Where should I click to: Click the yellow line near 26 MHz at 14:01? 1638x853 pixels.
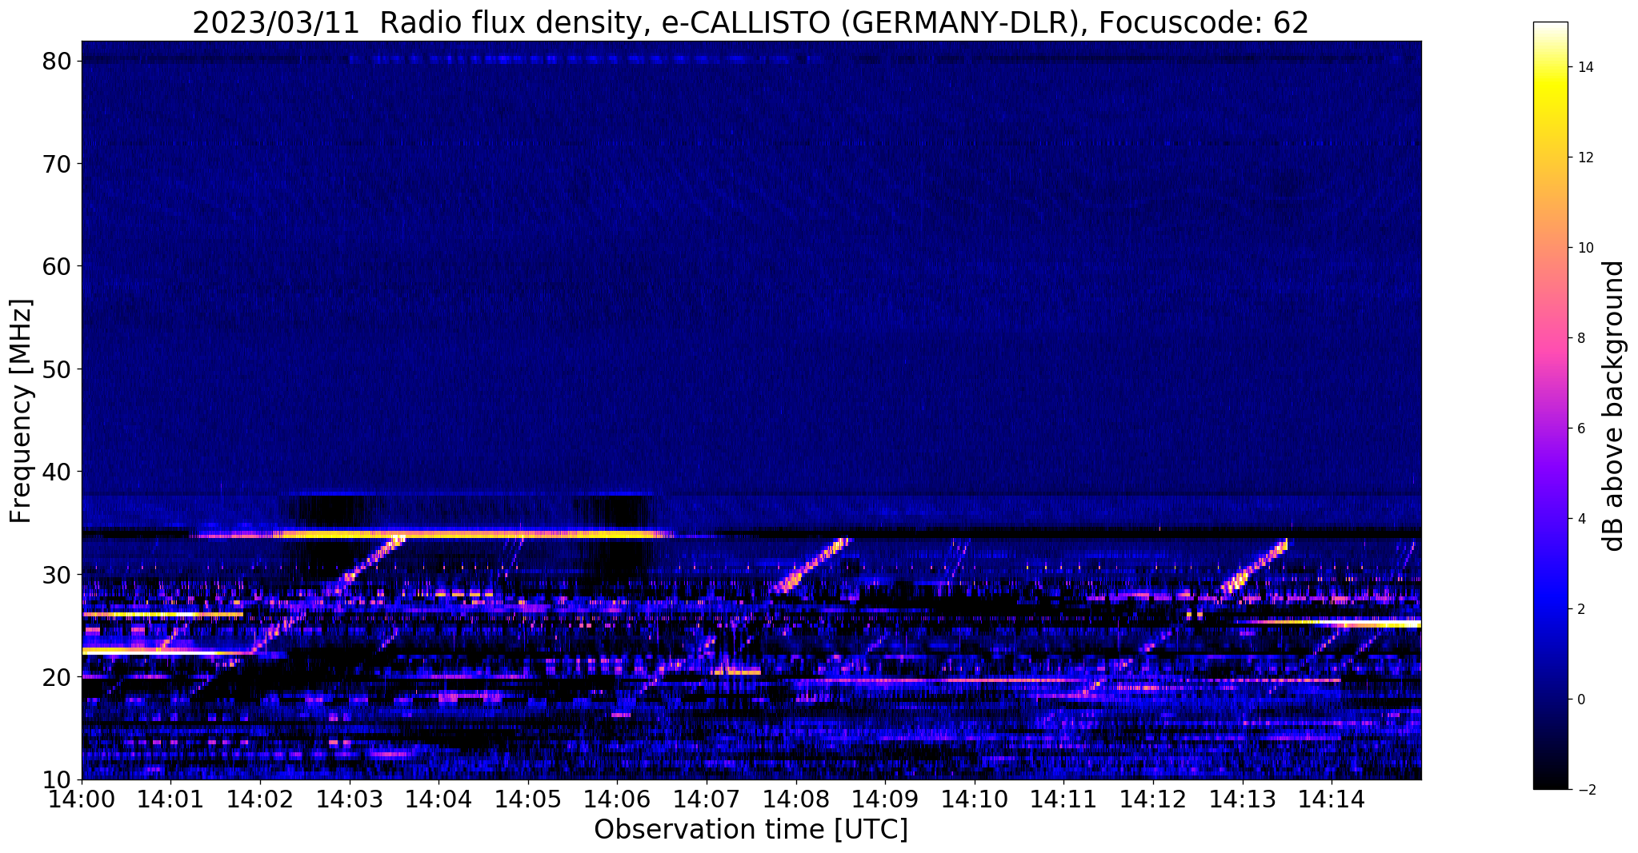click(162, 614)
